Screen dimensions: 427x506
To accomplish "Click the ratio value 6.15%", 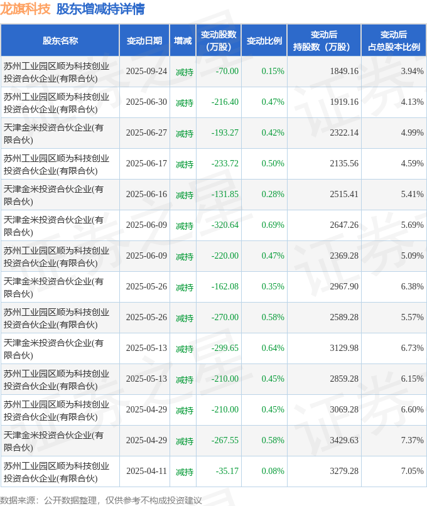I will point(412,379).
